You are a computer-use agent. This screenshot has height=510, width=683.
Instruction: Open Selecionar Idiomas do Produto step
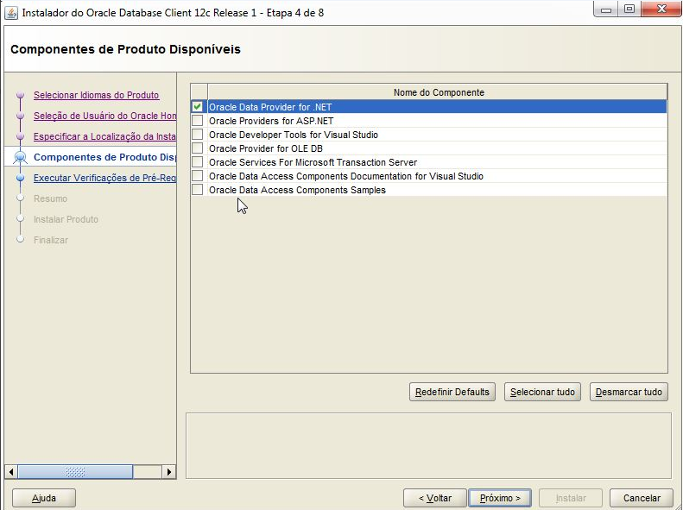[x=96, y=95]
